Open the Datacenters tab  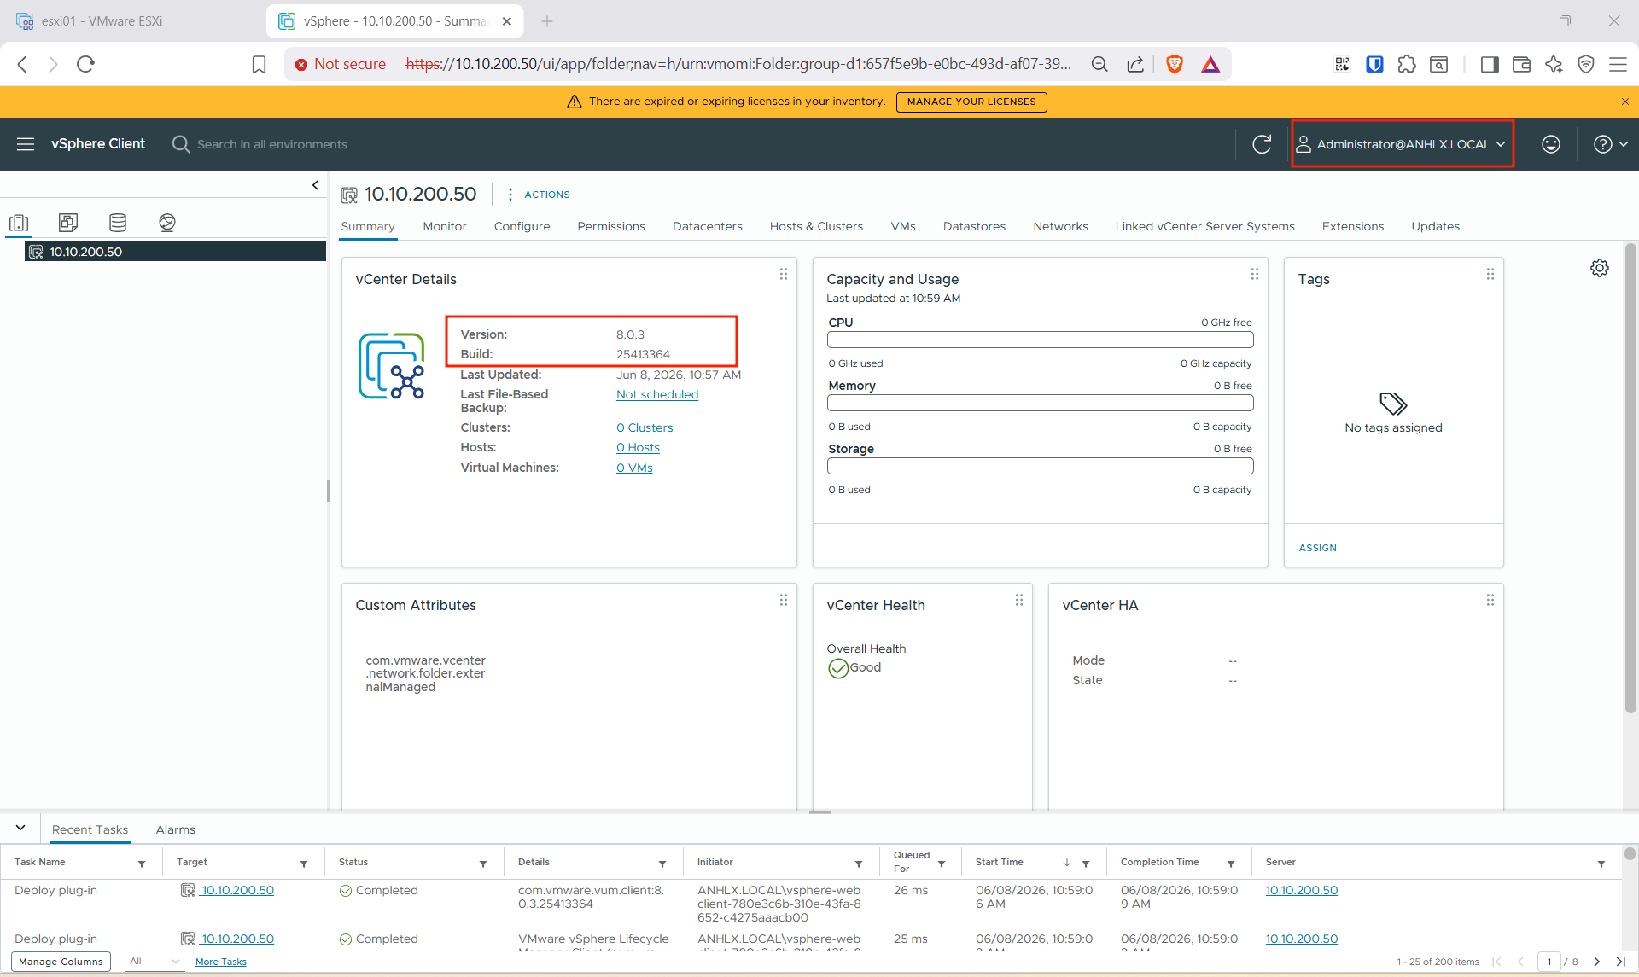pos(708,226)
